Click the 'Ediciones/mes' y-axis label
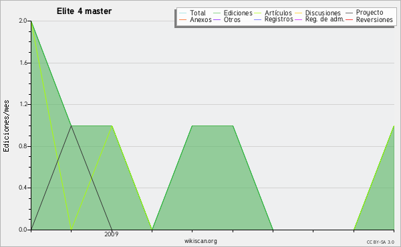Image resolution: width=401 pixels, height=247 pixels. (6, 126)
